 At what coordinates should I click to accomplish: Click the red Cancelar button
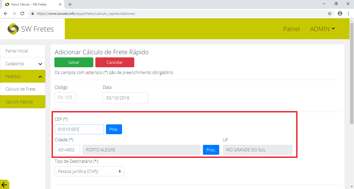click(115, 62)
